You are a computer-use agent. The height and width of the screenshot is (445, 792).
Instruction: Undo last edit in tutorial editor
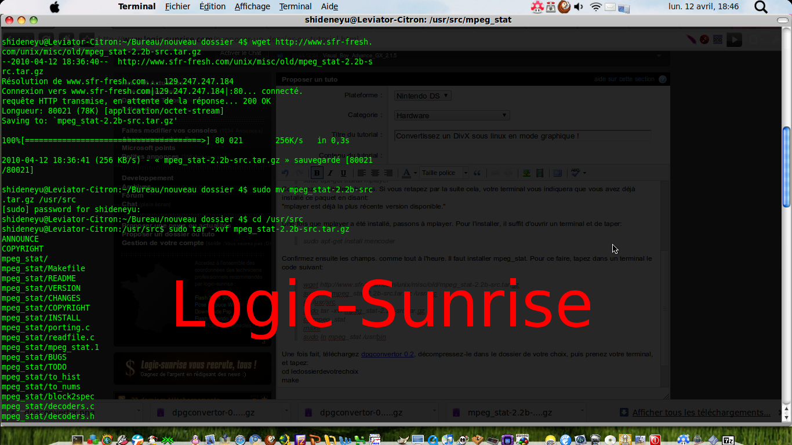coord(285,173)
